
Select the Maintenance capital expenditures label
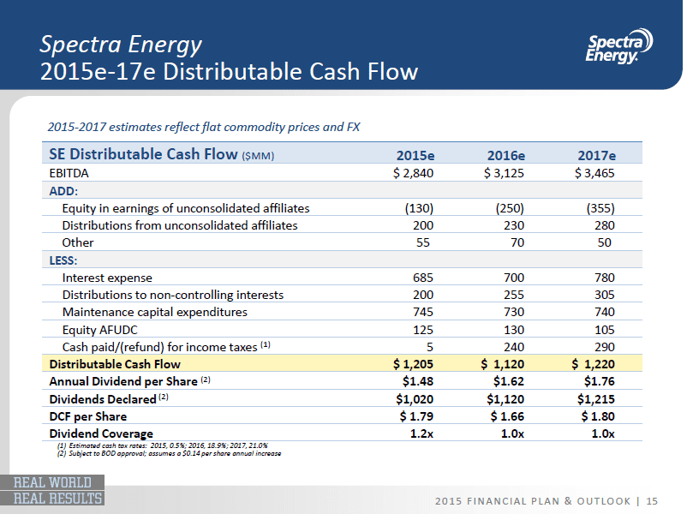[x=154, y=312]
